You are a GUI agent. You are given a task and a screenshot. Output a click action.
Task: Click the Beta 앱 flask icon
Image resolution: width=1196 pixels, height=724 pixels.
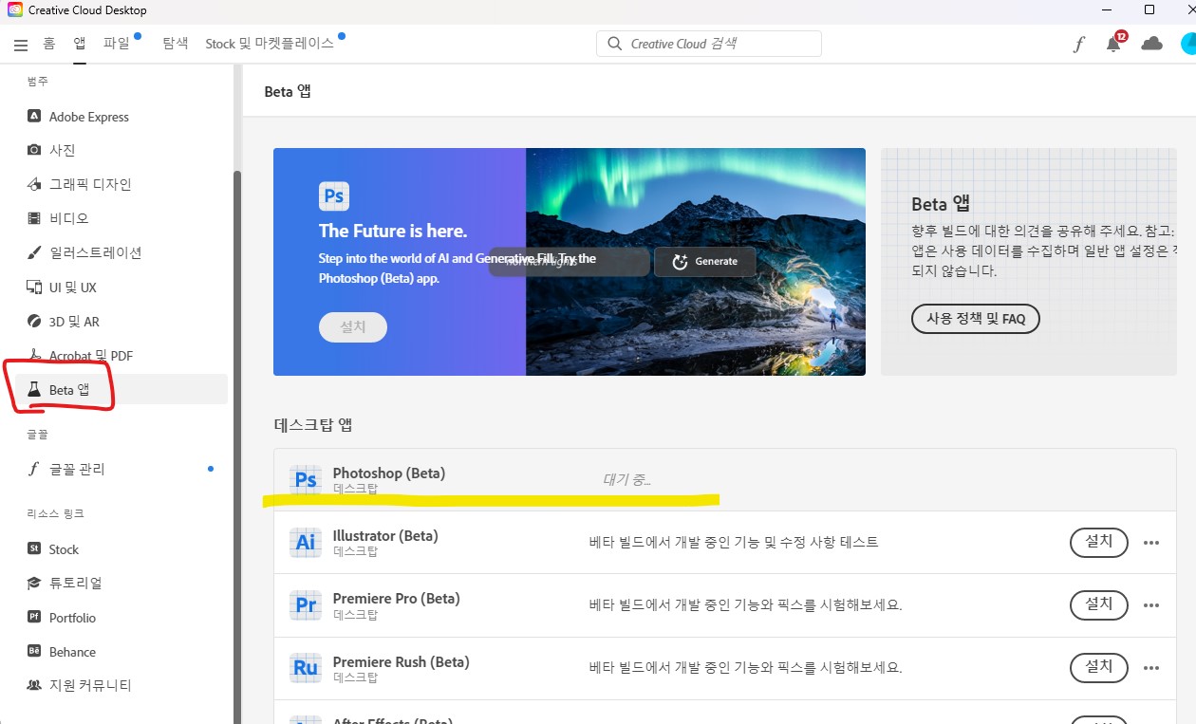click(34, 390)
